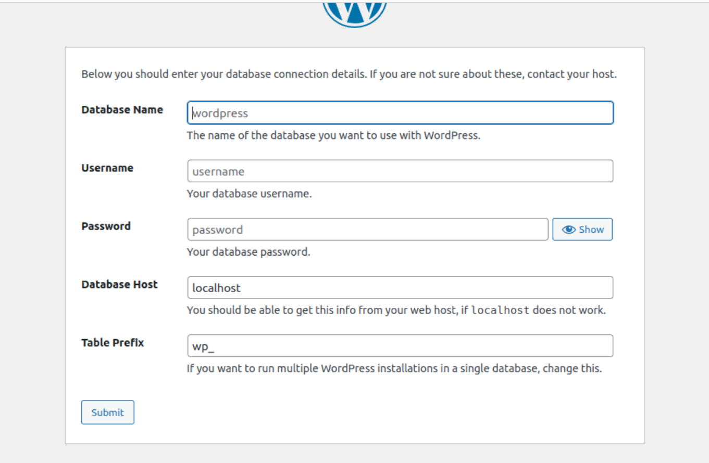This screenshot has height=463, width=709.
Task: Click the Database Name label
Action: [122, 110]
